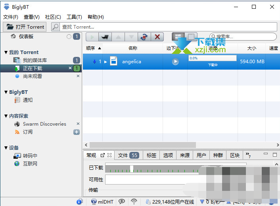
Task: Click the mlDHT status bar icon
Action: pos(102,202)
